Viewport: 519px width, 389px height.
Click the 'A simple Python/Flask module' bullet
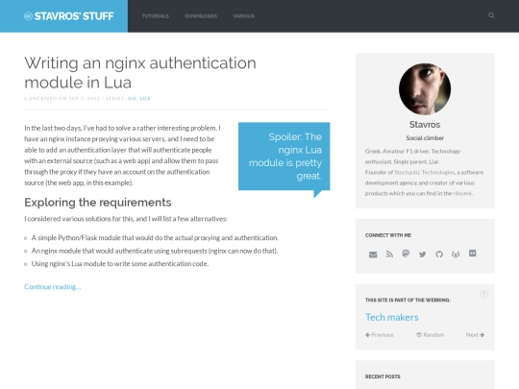coord(155,238)
